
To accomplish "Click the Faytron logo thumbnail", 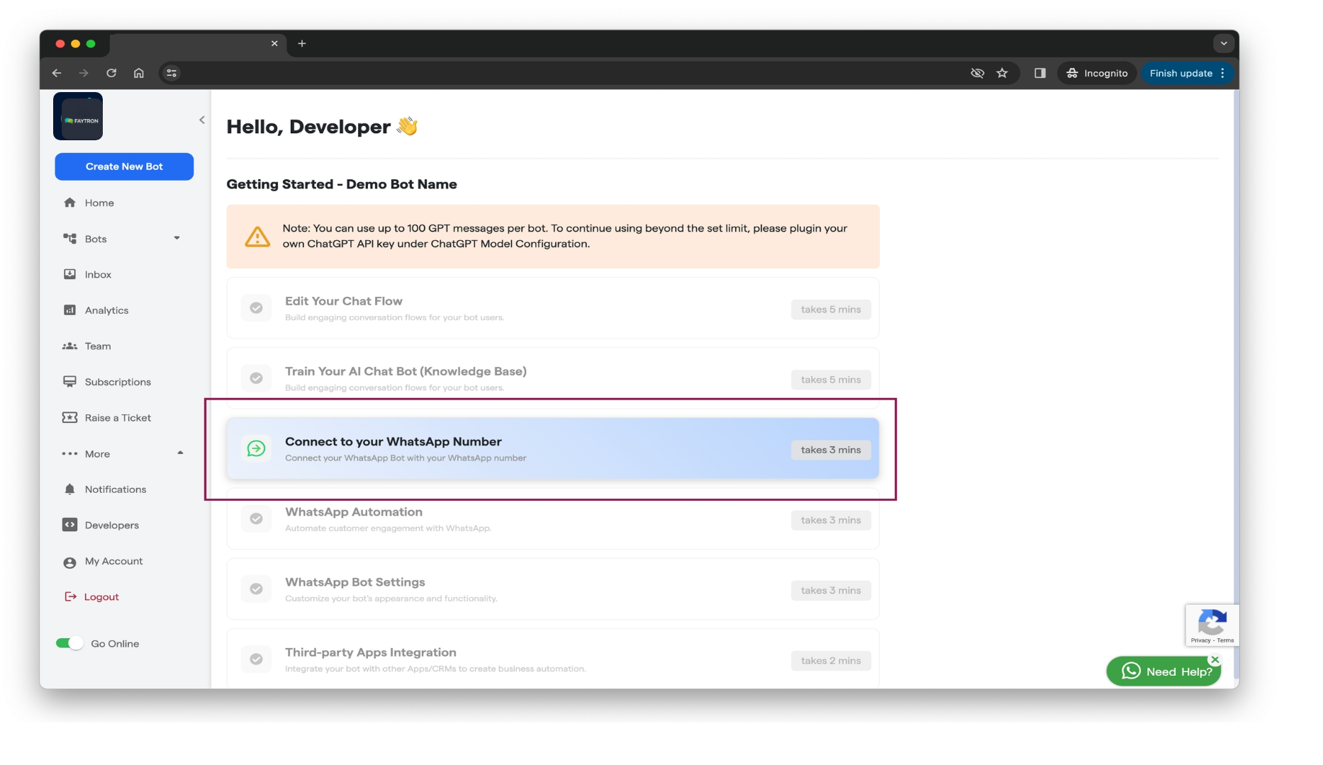I will point(78,116).
